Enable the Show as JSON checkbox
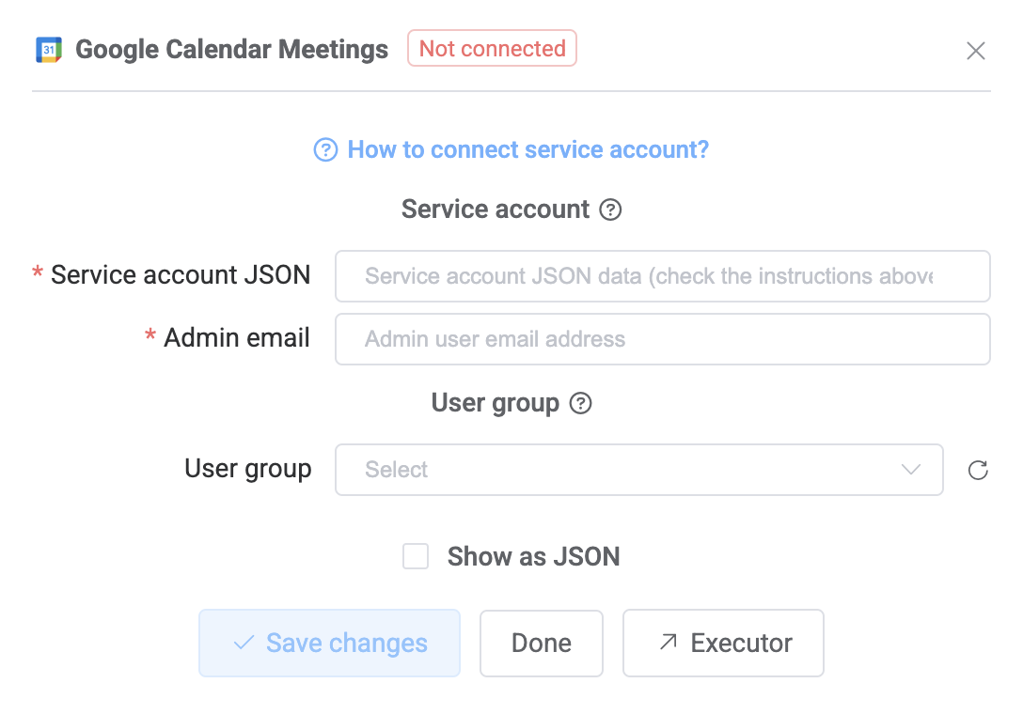Viewport: 1023px width, 714px height. tap(415, 556)
